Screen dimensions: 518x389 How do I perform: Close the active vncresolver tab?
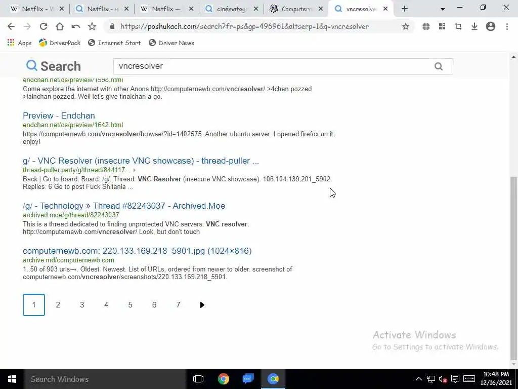(385, 9)
